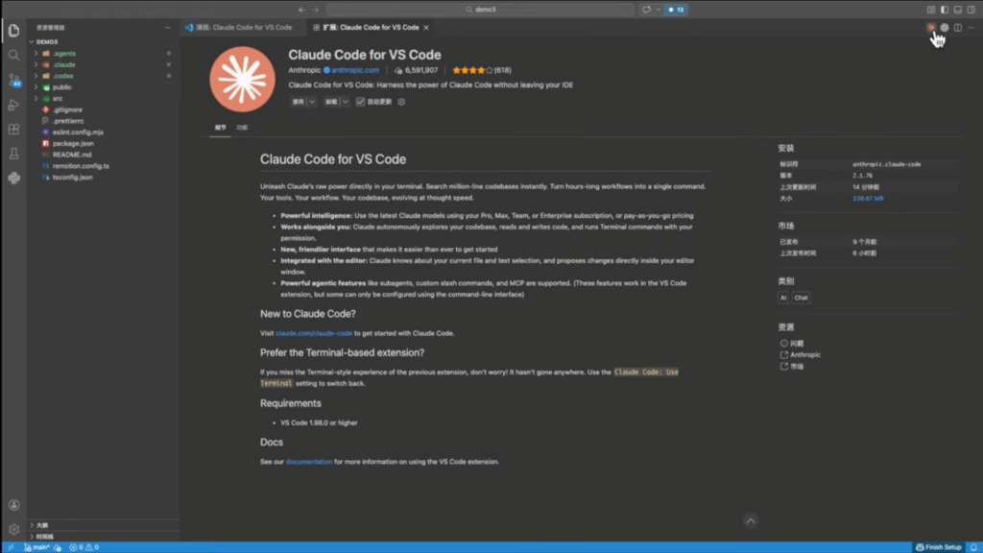Toggle bottom panel visibility
Viewport: 983px width, 553px height.
pos(958,10)
